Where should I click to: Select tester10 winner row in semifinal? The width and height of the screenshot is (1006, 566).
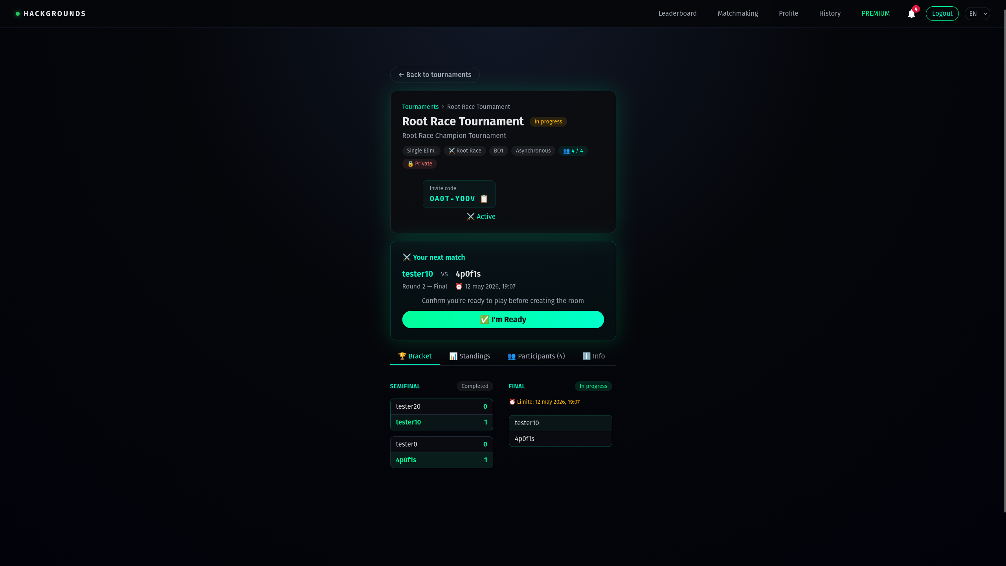coord(441,422)
